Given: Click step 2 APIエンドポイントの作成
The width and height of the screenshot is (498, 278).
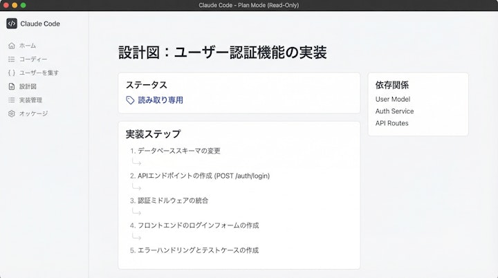Looking at the screenshot, I should click(x=200, y=176).
